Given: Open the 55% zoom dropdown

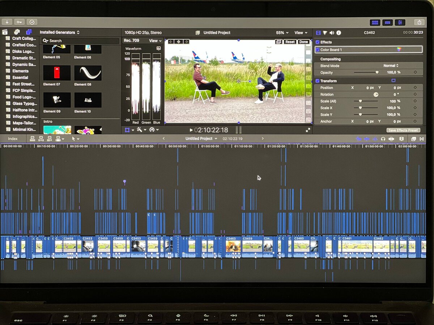Looking at the screenshot, I should (x=282, y=32).
